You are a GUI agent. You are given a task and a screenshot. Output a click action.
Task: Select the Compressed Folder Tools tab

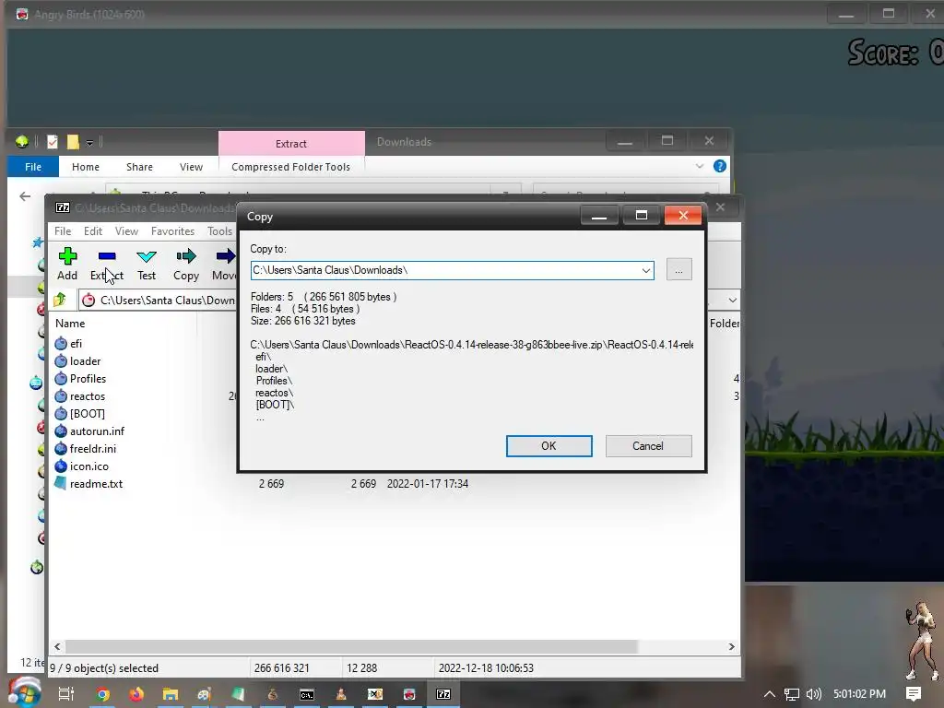point(290,167)
